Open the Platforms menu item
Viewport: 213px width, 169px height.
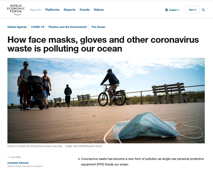(x=52, y=10)
